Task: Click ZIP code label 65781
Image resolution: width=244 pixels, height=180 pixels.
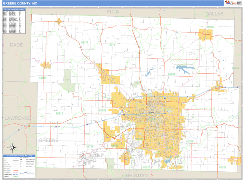Action: (x=113, y=44)
